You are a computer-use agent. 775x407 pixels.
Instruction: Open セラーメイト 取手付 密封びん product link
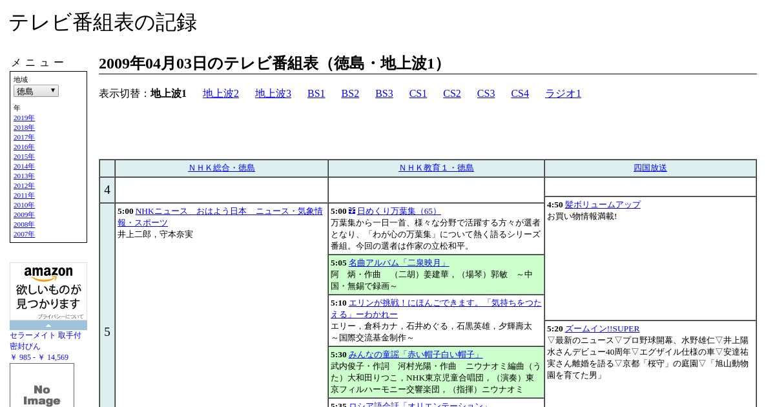[45, 341]
